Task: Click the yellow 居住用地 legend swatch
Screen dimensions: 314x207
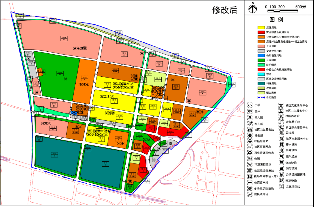Action: pyautogui.click(x=261, y=27)
